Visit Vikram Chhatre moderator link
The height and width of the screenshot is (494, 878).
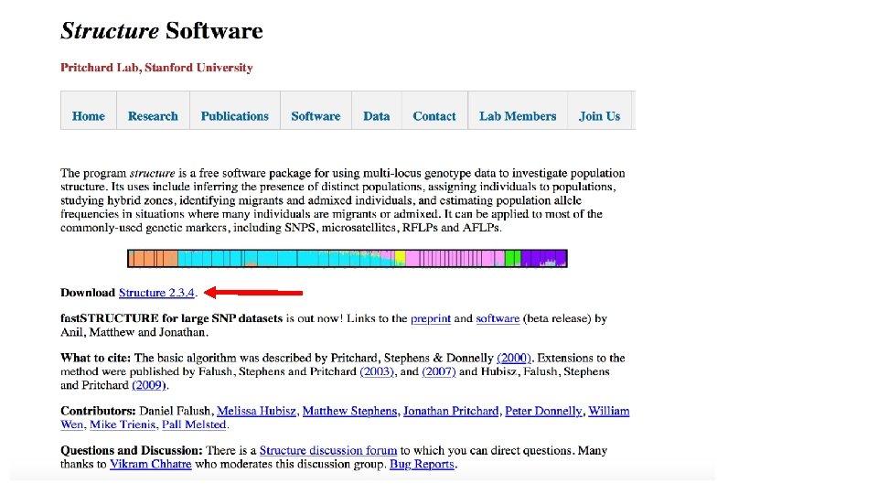coord(151,464)
